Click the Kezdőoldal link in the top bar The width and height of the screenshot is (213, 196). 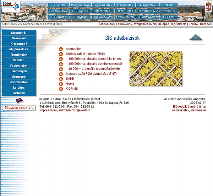click(106, 24)
